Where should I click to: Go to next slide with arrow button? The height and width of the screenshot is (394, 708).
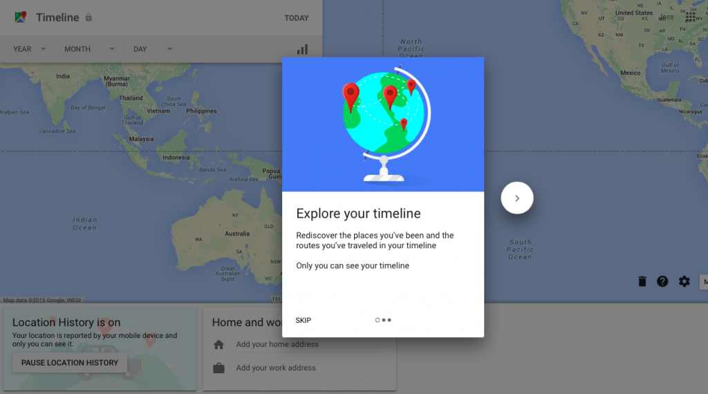(x=517, y=198)
